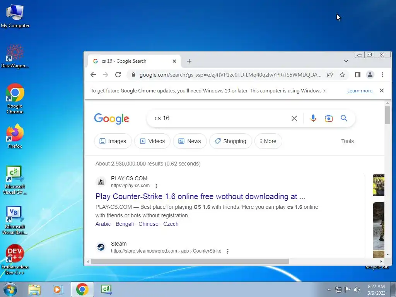Click the Show desktop button
This screenshot has width=396, height=297.
tap(394, 289)
